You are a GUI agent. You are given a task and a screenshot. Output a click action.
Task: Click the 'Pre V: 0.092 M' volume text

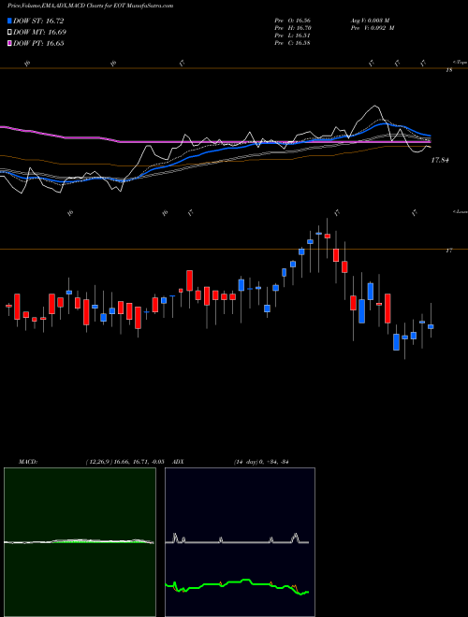point(372,28)
